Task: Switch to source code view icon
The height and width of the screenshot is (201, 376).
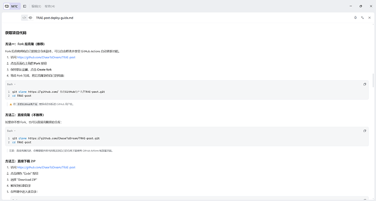Action: coord(24,18)
